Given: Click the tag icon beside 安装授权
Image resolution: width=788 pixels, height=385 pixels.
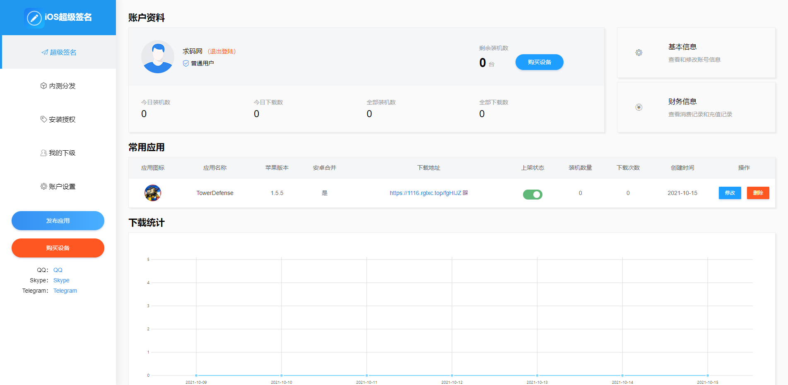Looking at the screenshot, I should [x=43, y=119].
